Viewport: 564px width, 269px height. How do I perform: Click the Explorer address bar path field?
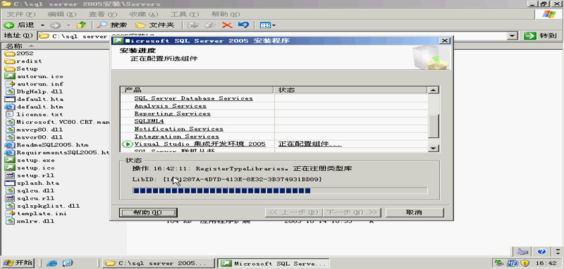pyautogui.click(x=273, y=36)
